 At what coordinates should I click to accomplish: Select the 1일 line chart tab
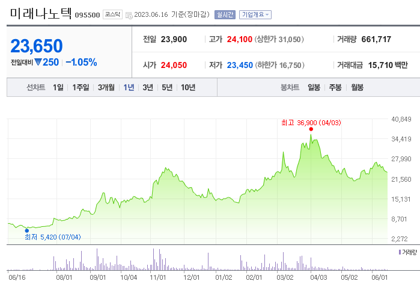(x=58, y=87)
